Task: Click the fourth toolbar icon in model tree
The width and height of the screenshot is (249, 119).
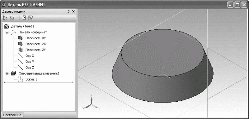Action: click(31, 18)
